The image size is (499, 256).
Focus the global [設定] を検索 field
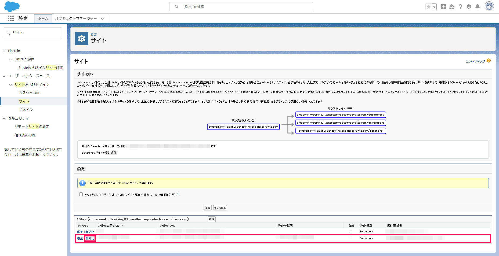point(241,7)
